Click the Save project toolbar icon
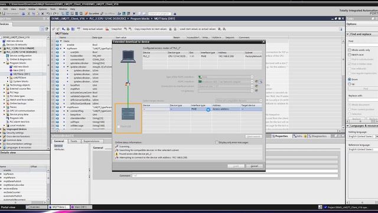Viewport: 378px width, 213px height. pos(4,14)
